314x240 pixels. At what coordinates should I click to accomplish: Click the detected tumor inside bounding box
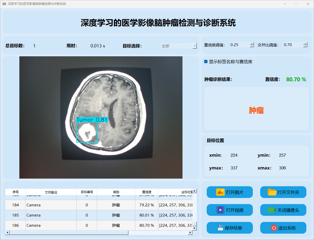87,132
